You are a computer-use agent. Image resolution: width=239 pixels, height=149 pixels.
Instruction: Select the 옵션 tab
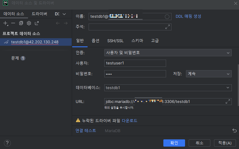click(x=96, y=41)
